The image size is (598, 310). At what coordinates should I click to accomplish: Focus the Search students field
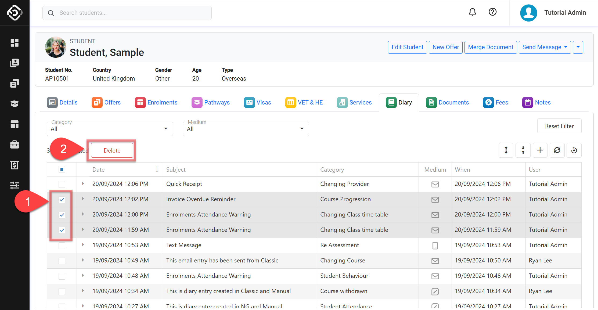pos(127,13)
